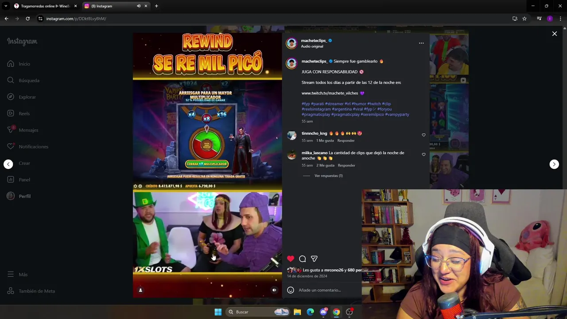Open Chrome media controls icon
The height and width of the screenshot is (319, 567).
tap(539, 19)
